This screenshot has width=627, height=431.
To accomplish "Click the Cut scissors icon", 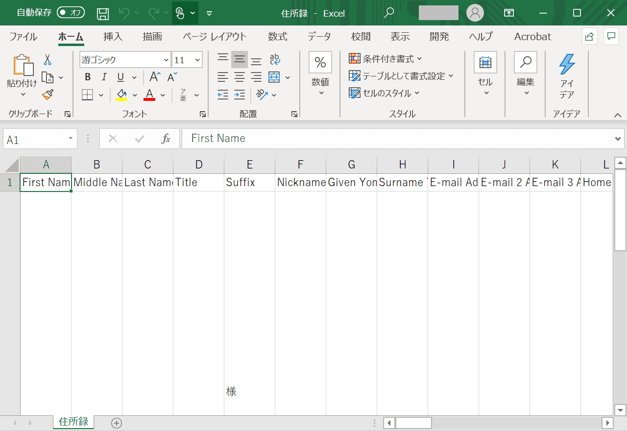I will [x=48, y=60].
